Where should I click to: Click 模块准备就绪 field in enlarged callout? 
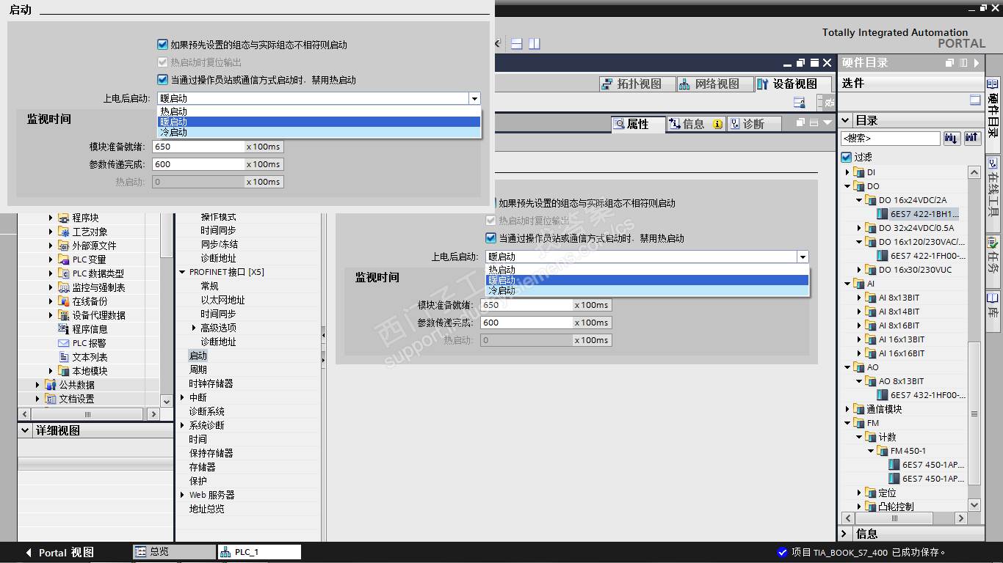198,147
